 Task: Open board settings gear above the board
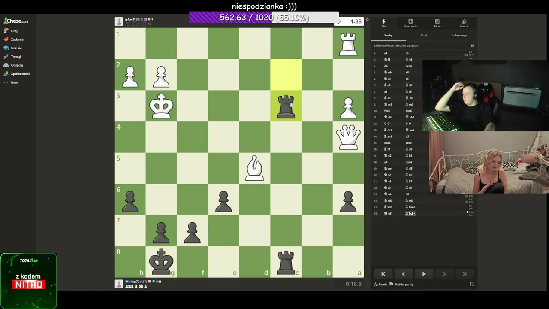tap(367, 20)
